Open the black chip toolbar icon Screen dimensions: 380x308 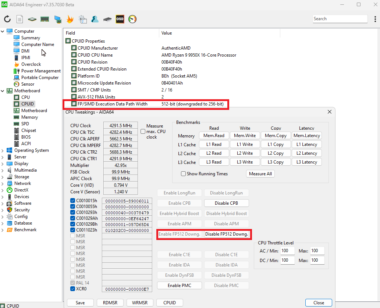click(x=107, y=19)
